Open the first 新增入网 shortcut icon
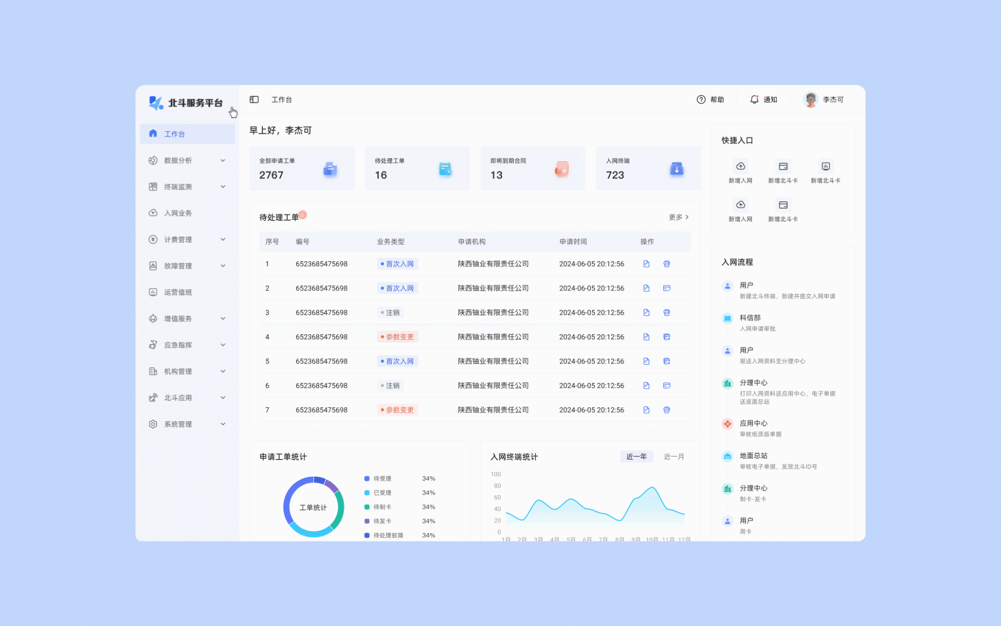Image resolution: width=1001 pixels, height=626 pixels. click(x=740, y=166)
